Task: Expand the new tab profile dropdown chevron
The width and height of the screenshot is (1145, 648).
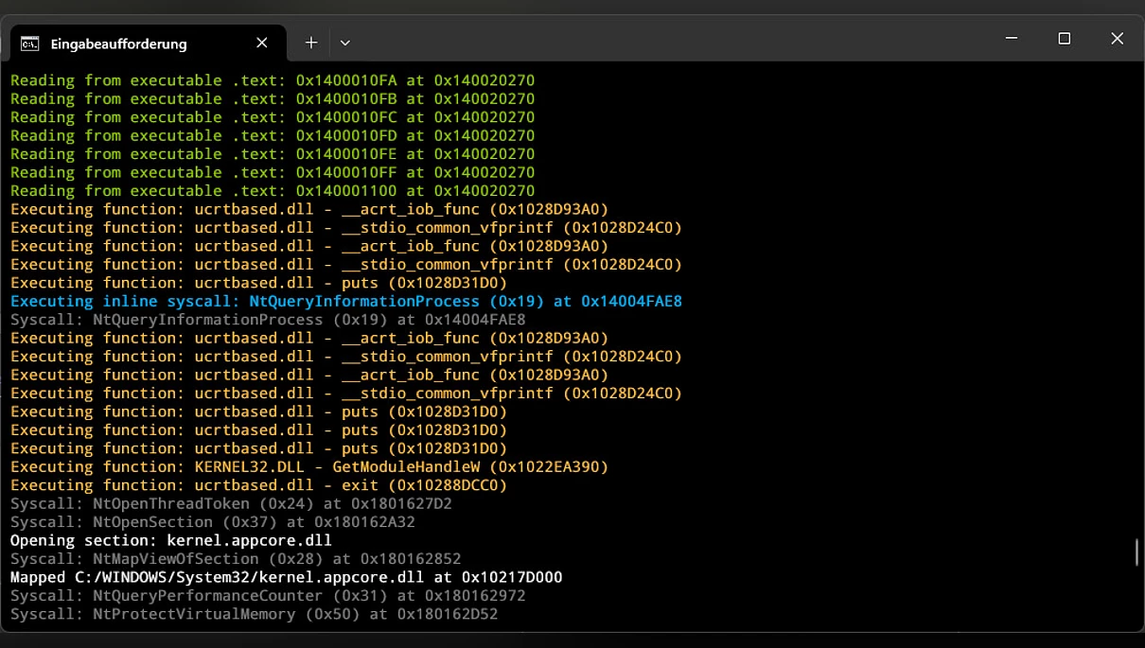Action: 345,43
